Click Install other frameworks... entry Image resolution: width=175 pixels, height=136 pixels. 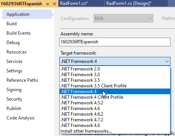coord(115,131)
